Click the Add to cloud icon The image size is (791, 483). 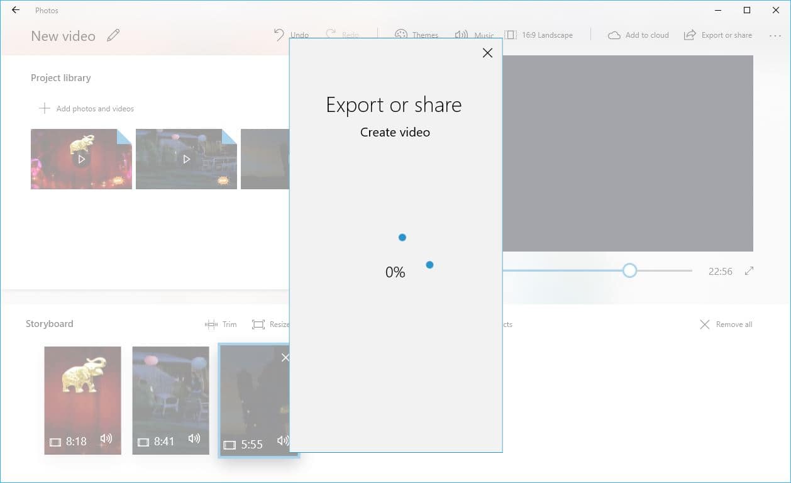614,35
